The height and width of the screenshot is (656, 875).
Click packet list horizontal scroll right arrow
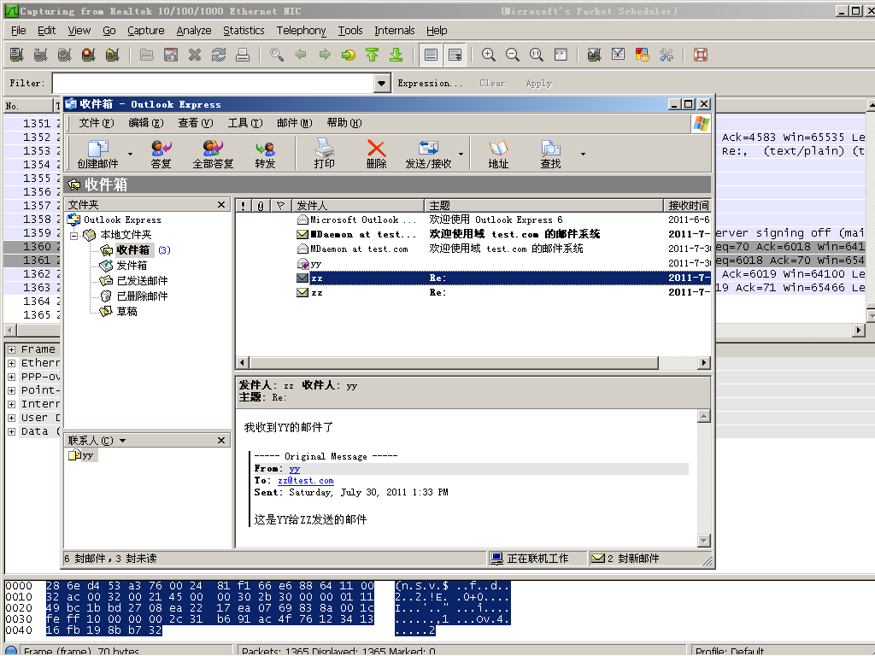click(860, 331)
